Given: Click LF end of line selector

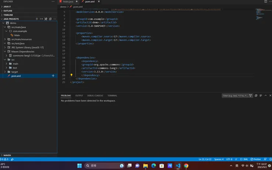Looking at the screenshot, I should pyautogui.click(x=236, y=159).
